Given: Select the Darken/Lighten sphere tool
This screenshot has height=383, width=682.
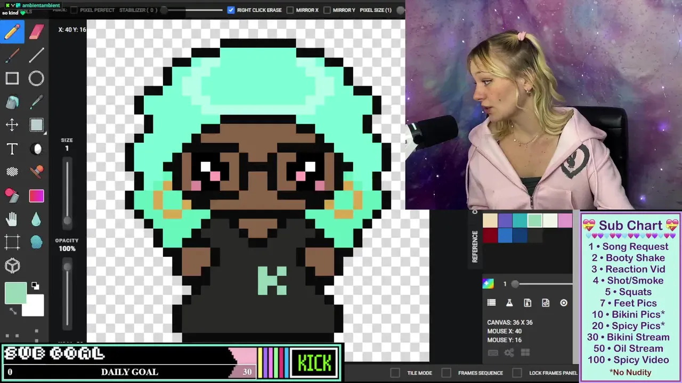Looking at the screenshot, I should click(37, 149).
